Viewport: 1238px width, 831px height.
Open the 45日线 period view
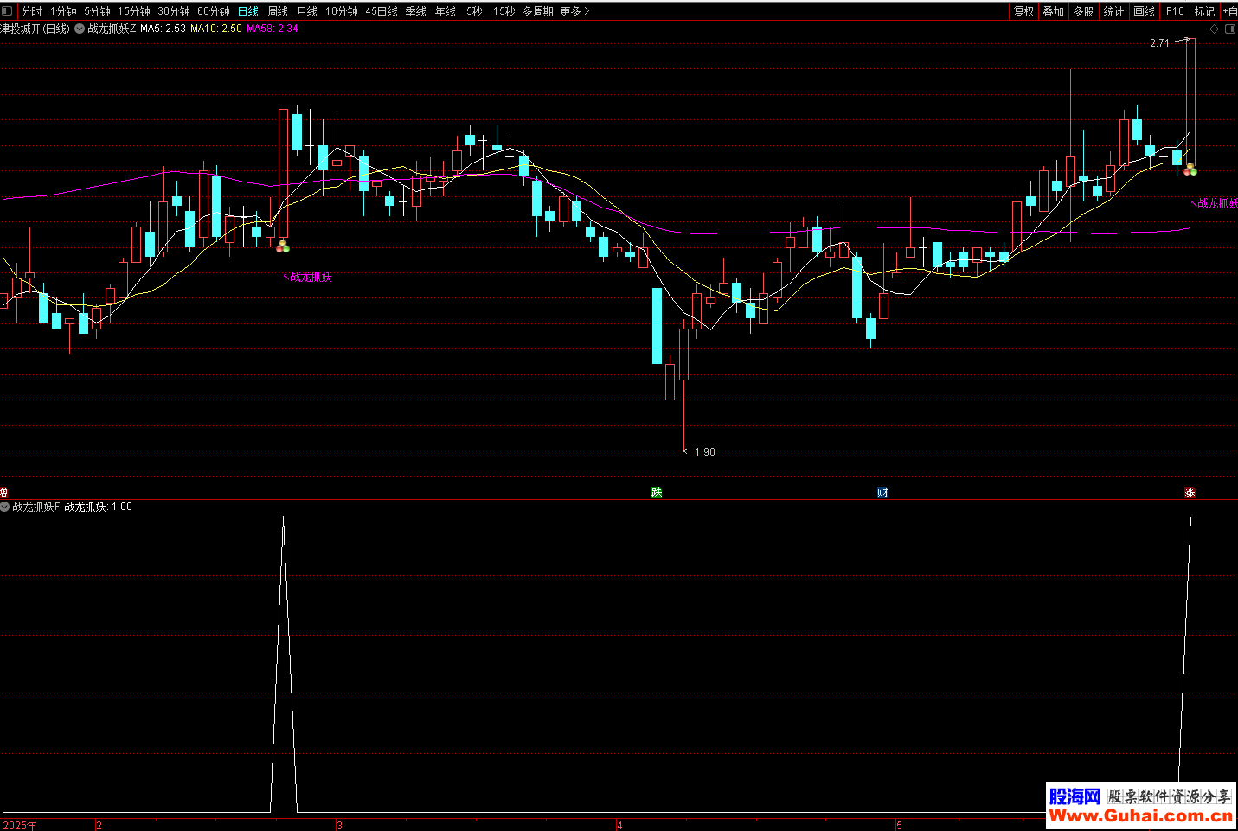(382, 11)
